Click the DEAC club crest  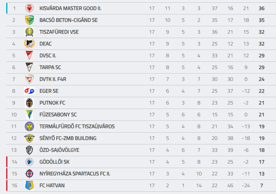(29, 44)
